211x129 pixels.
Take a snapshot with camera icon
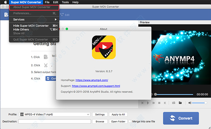click(174, 103)
